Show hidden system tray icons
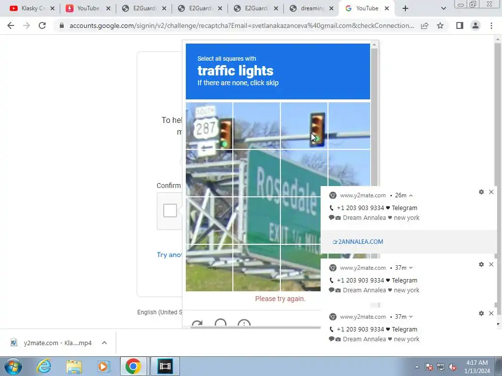This screenshot has height=376, width=502. tap(417, 367)
